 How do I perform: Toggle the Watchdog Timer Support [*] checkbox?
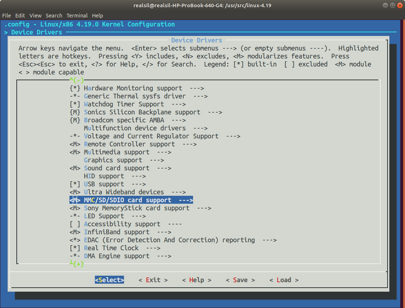point(75,104)
